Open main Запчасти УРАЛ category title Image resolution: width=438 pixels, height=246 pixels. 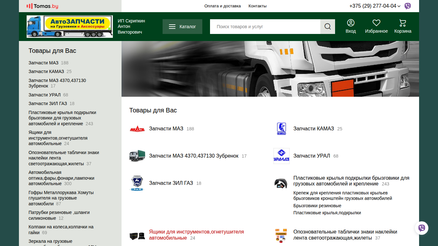click(x=312, y=156)
